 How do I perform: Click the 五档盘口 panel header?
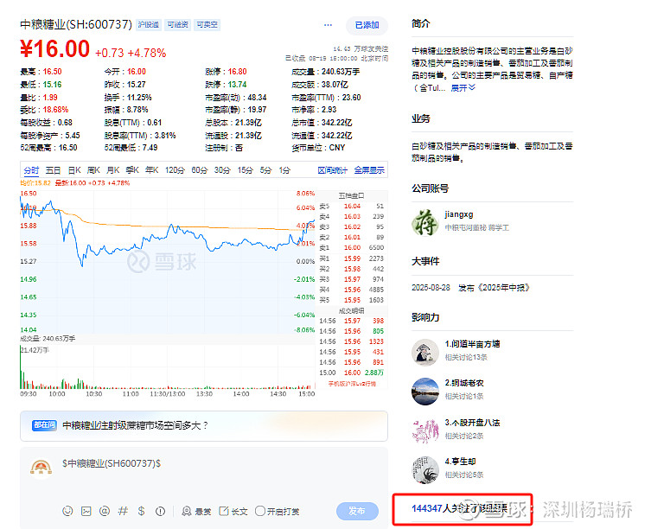click(351, 195)
